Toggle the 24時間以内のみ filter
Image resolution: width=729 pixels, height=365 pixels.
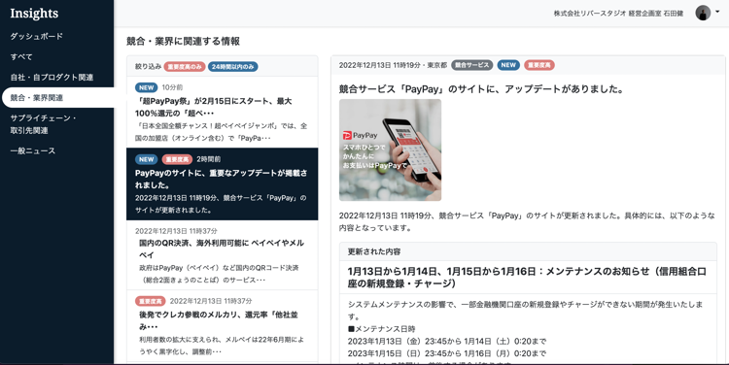point(233,66)
